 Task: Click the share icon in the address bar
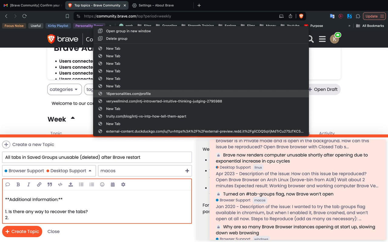[290, 16]
